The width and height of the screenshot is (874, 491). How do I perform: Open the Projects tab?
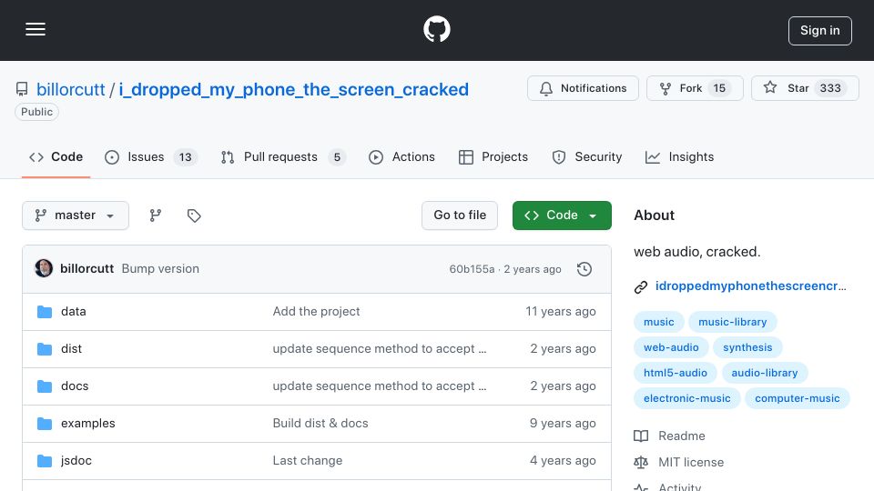pos(493,157)
